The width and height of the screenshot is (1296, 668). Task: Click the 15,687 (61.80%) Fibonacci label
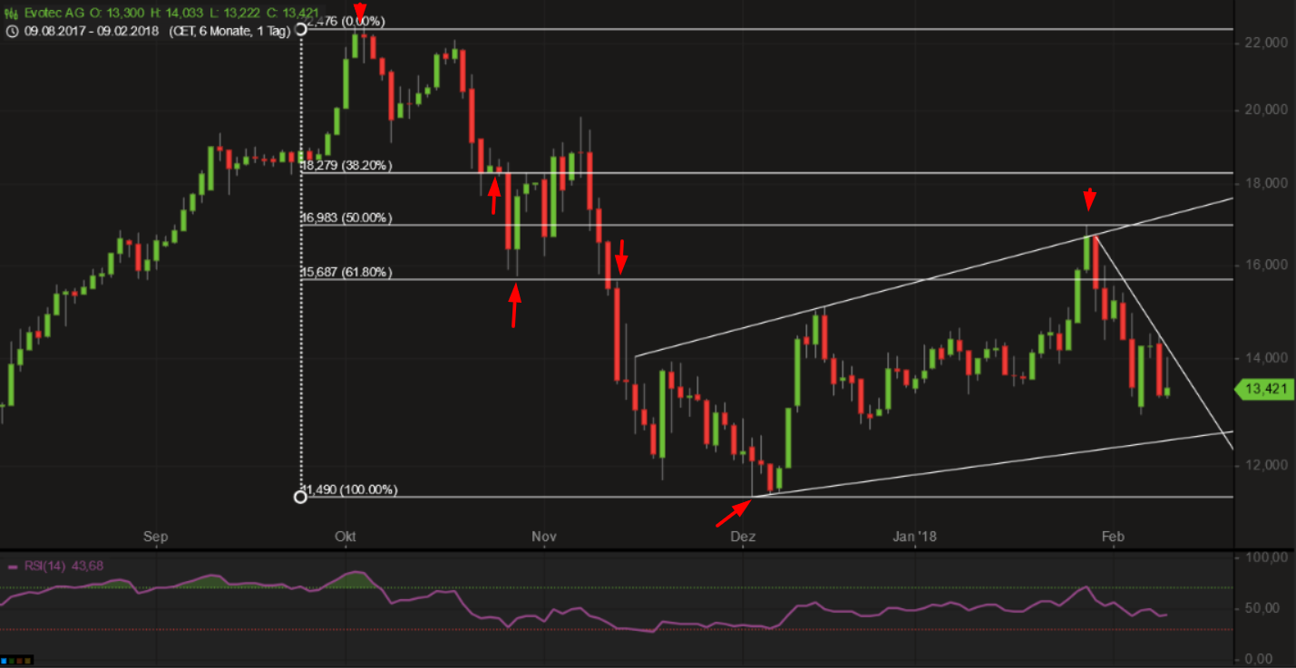pos(346,272)
